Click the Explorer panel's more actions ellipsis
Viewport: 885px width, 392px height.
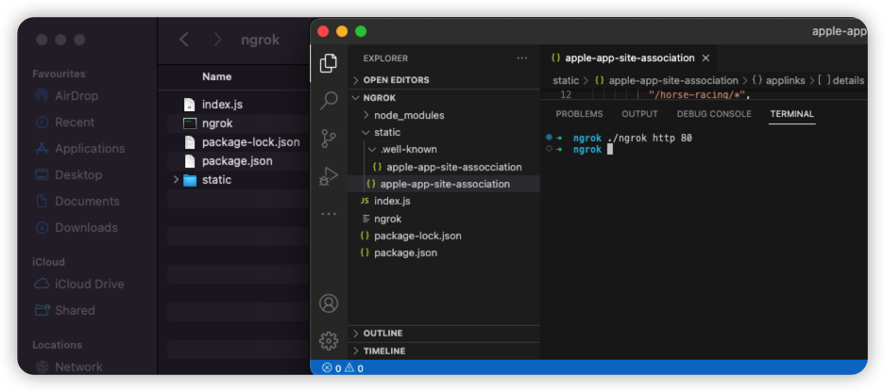(522, 58)
